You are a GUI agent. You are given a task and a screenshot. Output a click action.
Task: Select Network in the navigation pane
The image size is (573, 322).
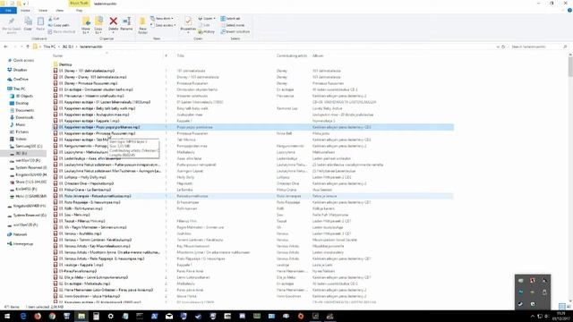(x=17, y=234)
